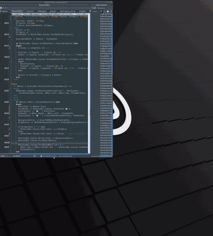Select FitFileNameSt entry in Code Explorer
This screenshot has width=213, height=236.
[106, 53]
